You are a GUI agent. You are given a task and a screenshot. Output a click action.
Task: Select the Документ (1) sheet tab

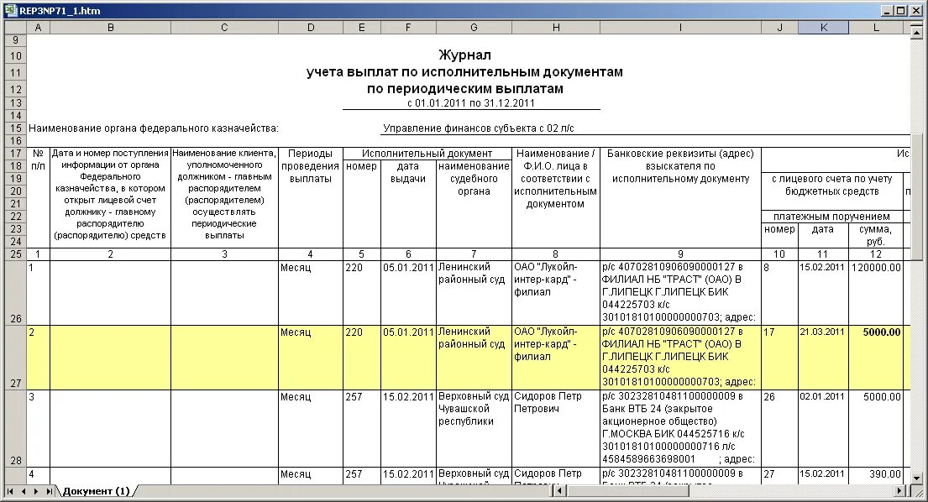click(x=96, y=491)
